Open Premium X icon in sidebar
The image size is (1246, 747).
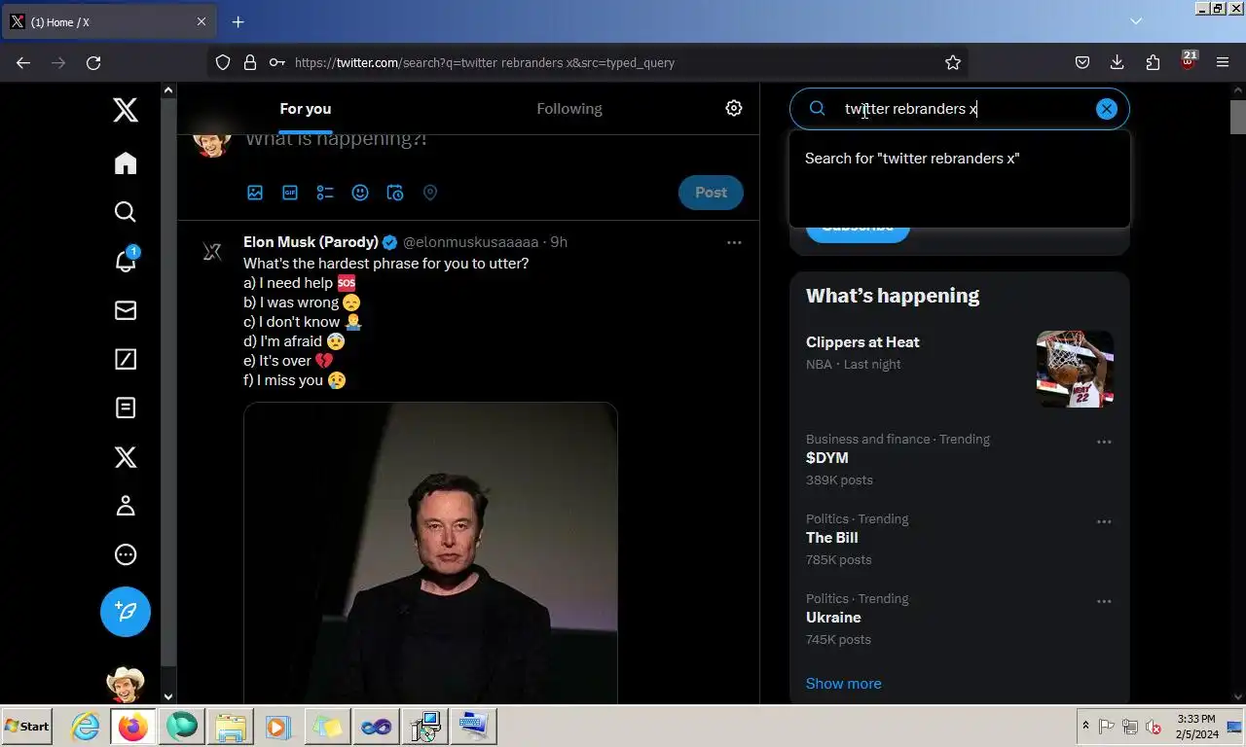(x=126, y=457)
